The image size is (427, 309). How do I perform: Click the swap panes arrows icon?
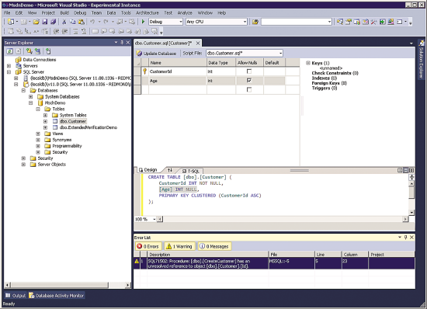(170, 170)
